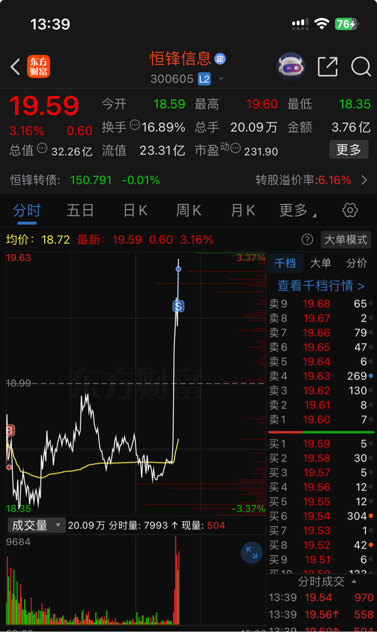Image resolution: width=377 pixels, height=632 pixels.
Task: Tap the robot assistant avatar icon
Action: click(x=291, y=67)
